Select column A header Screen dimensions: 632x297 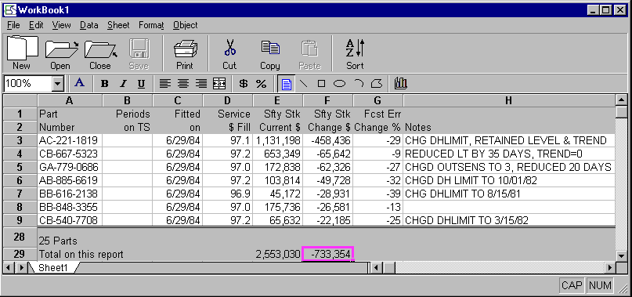point(70,100)
